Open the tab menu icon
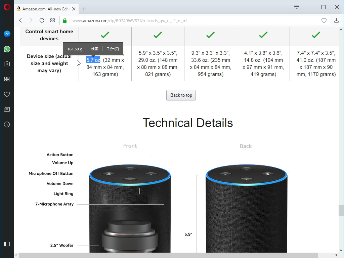 point(297,7)
